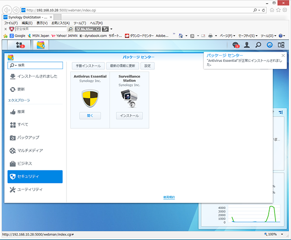Screen dimensions: 291x240
Task: Click the browser forward button
Action: (16, 10)
